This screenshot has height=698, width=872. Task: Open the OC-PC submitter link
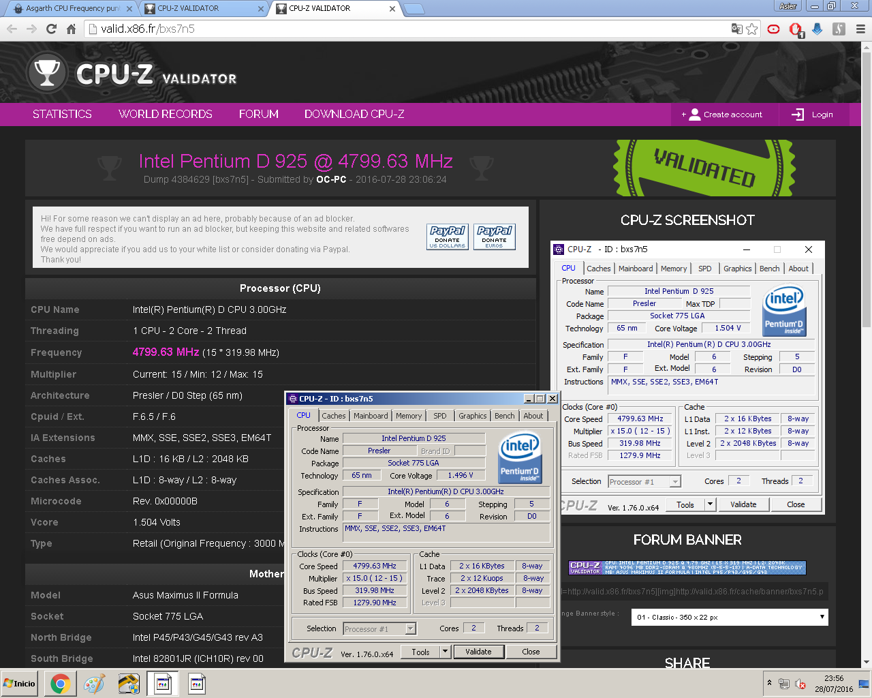(331, 179)
